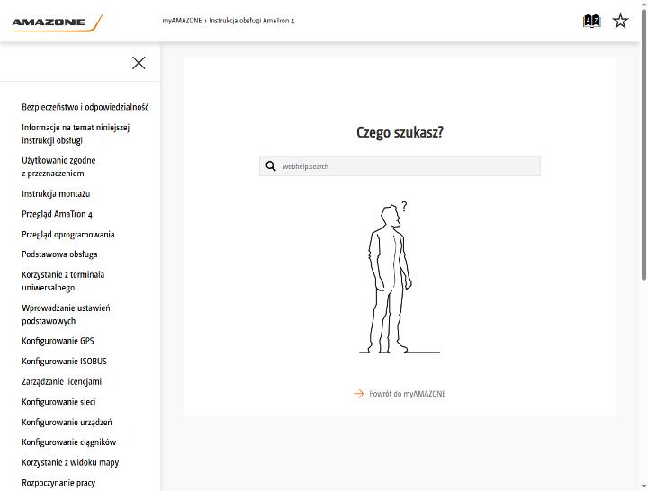The height and width of the screenshot is (491, 648).
Task: Open Korzystanie z terminala uniwersalnego
Action: tap(63, 281)
